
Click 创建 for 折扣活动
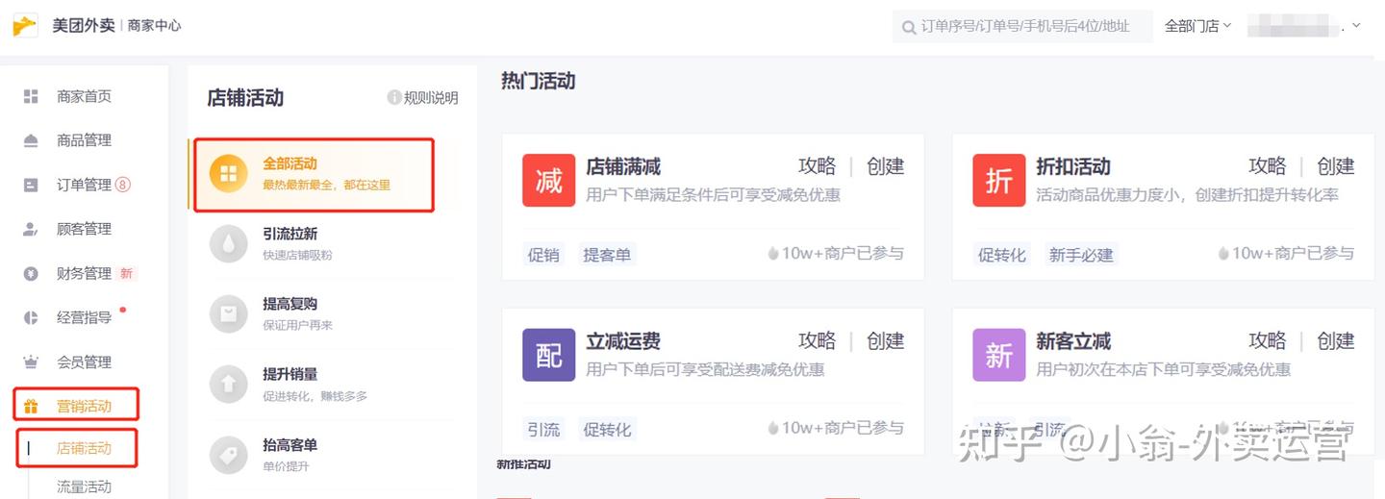click(1336, 166)
